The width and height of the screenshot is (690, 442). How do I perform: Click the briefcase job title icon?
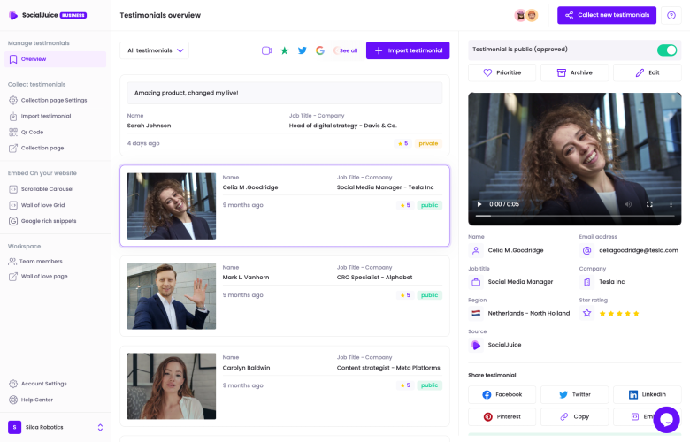point(476,282)
